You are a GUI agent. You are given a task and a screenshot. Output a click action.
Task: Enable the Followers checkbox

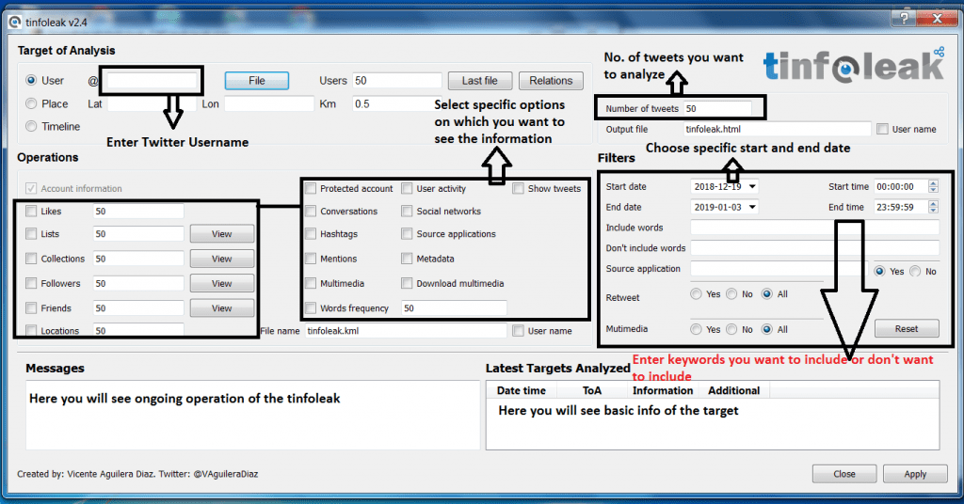coord(31,283)
